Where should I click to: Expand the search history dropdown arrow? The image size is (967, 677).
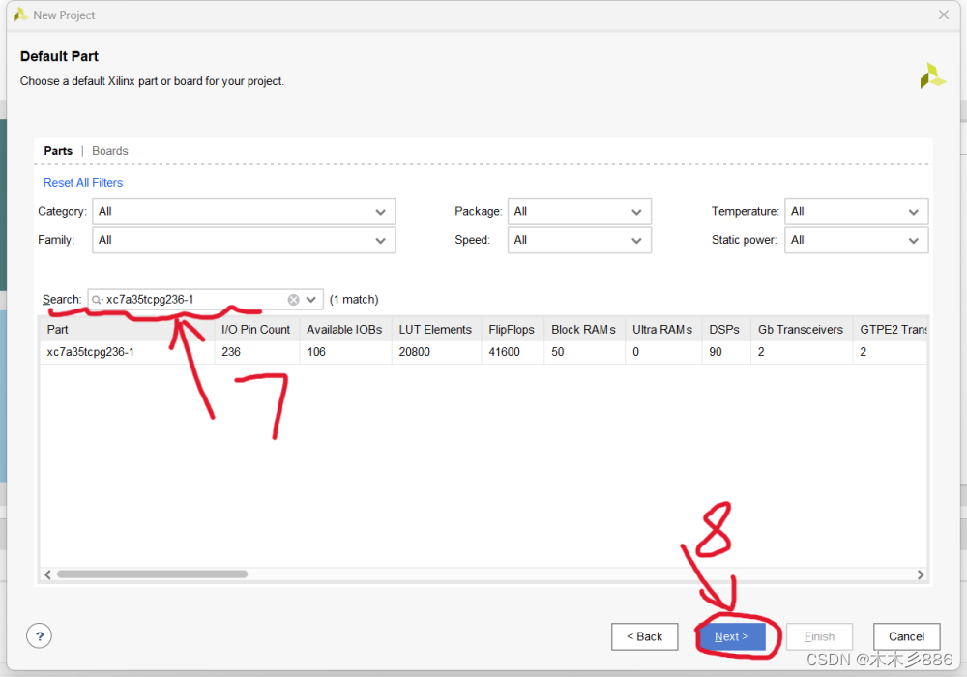point(311,300)
